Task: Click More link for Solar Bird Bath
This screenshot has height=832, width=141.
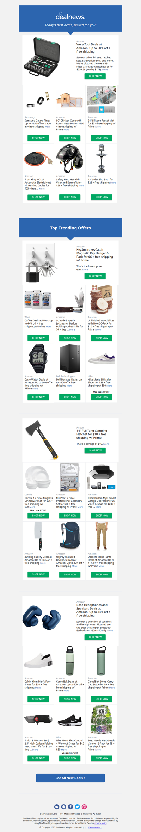Action: [113, 183]
